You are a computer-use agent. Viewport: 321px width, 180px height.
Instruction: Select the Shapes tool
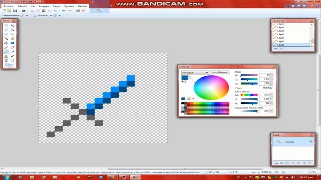coord(9,65)
